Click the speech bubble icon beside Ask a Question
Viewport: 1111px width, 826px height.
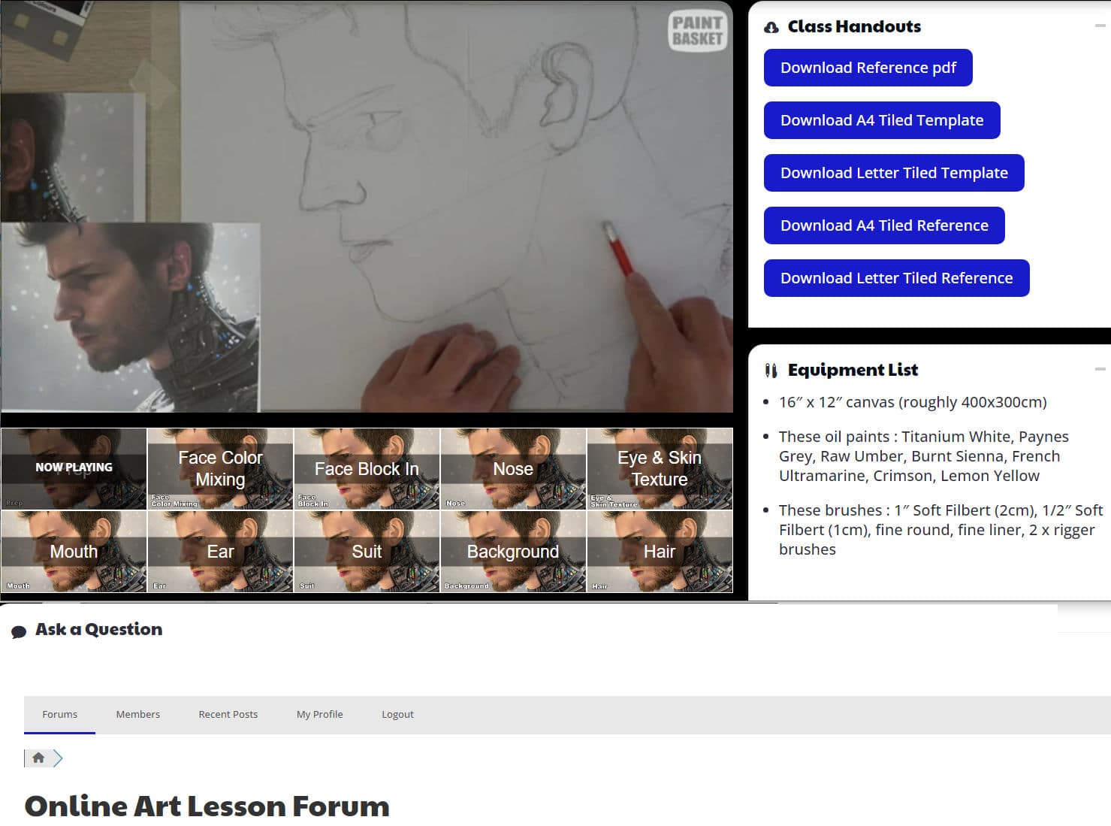click(x=20, y=631)
